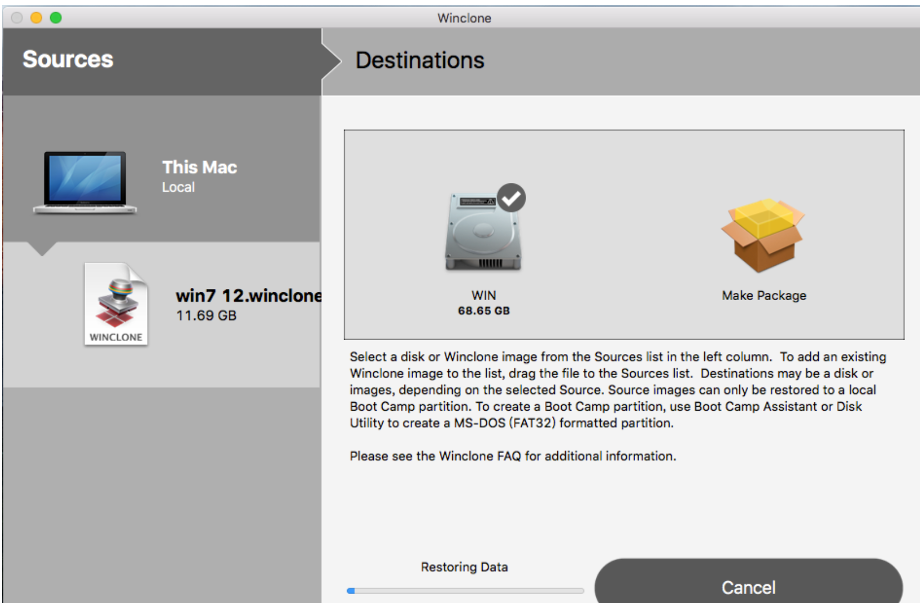
Task: Click the 11.69 GB size label
Action: [206, 316]
